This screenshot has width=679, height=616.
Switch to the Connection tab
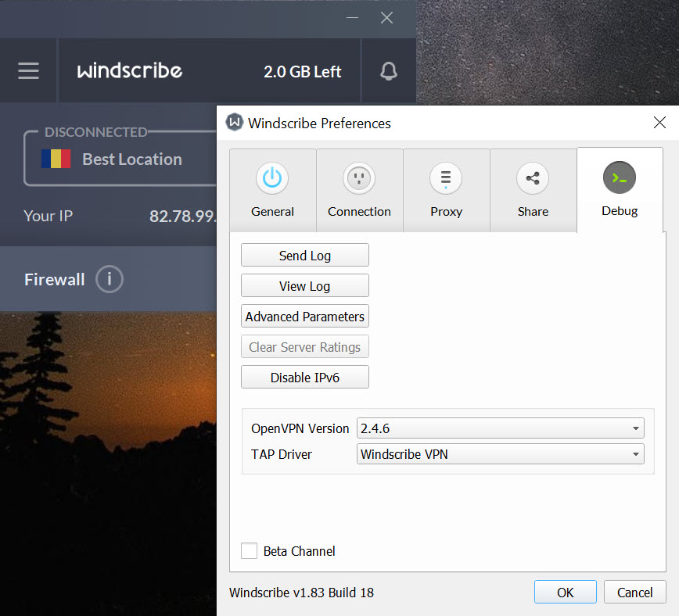click(359, 191)
